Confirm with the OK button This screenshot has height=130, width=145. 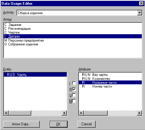59,124
